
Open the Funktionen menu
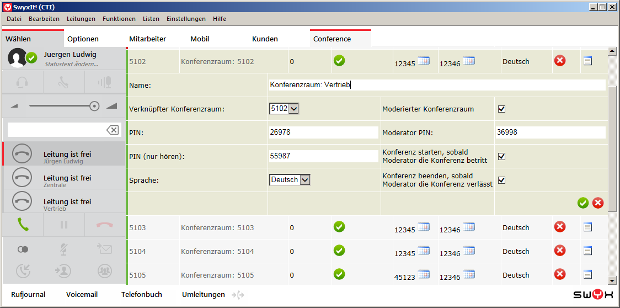coord(119,19)
